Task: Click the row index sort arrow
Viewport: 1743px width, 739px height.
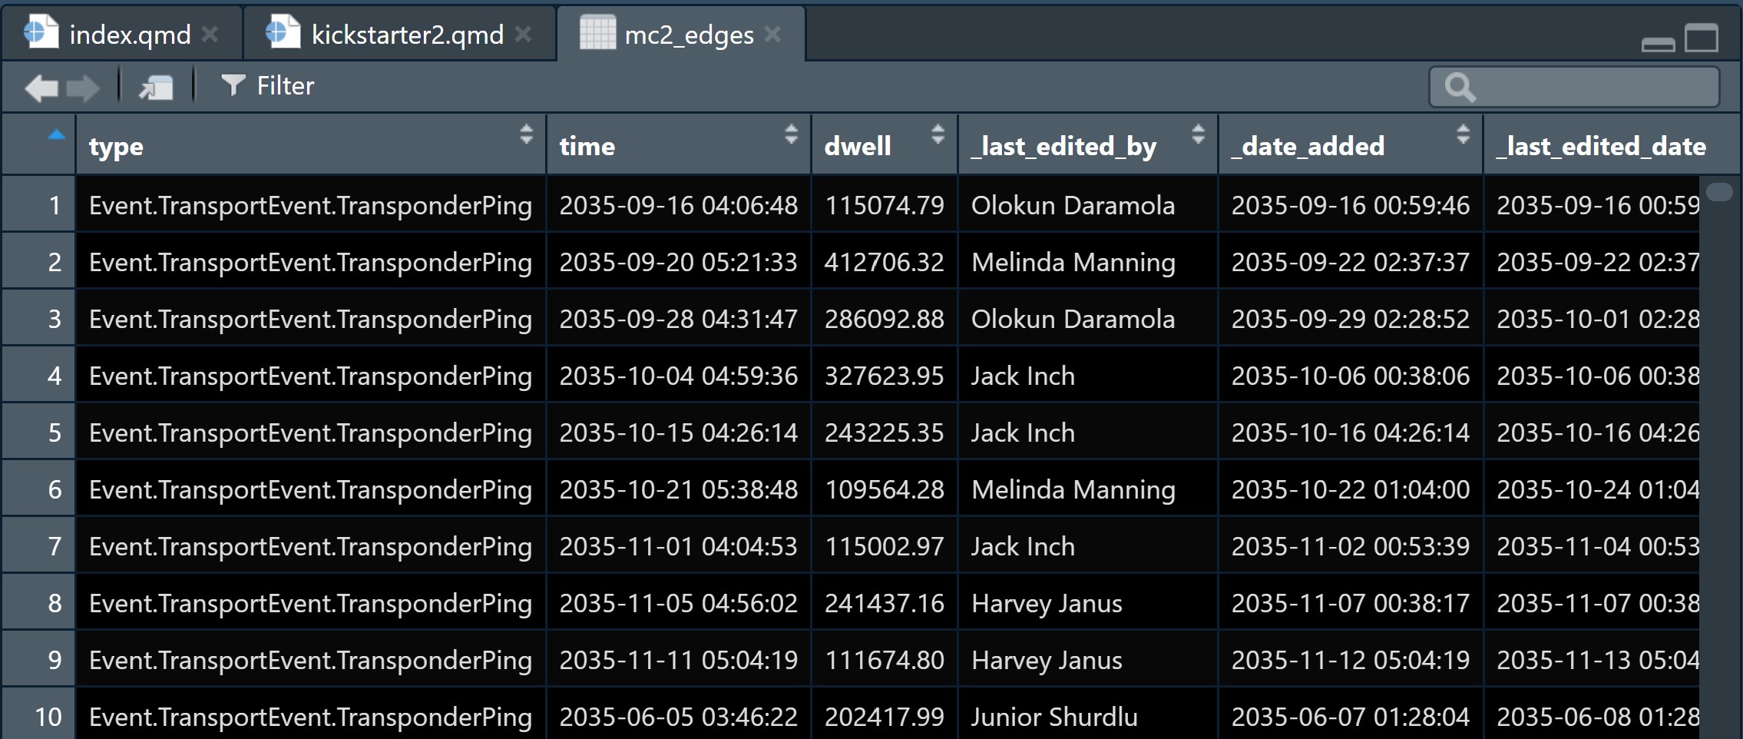Action: 56,136
